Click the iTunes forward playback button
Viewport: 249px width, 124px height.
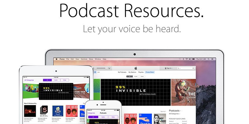[x=93, y=68]
